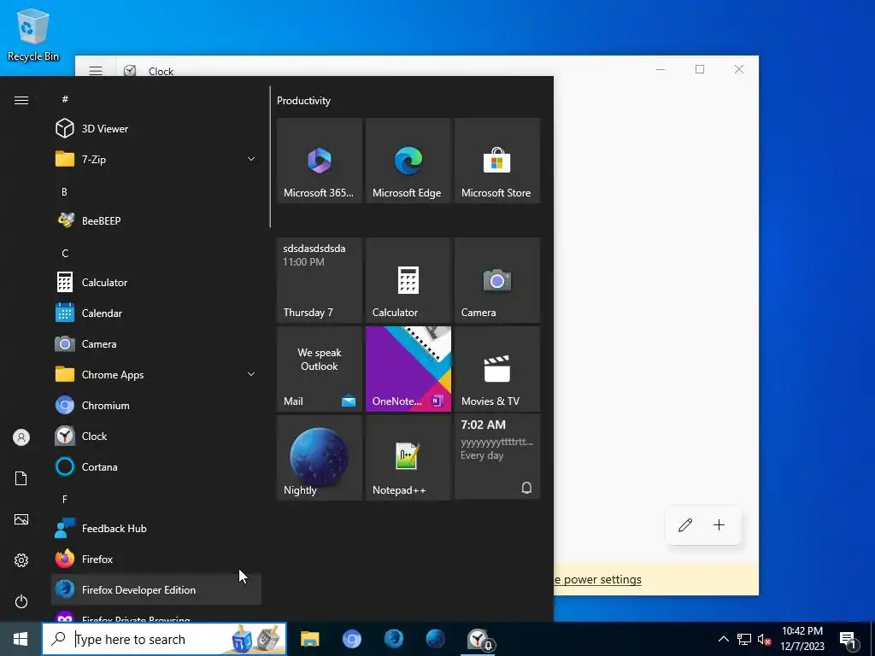Open the Mail tile
This screenshot has width=875, height=656.
pyautogui.click(x=320, y=369)
